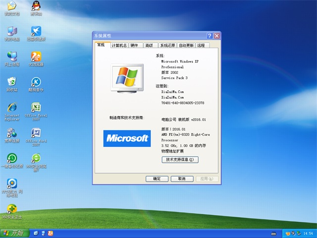Open the 回收站 recycle bin icon
The height and width of the screenshot is (238, 317).
coord(11,82)
